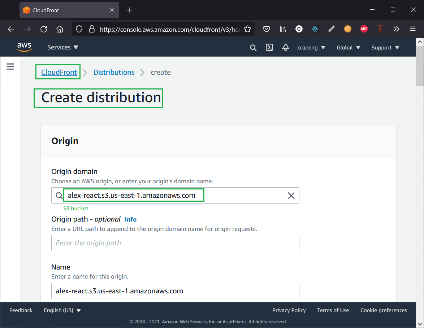The height and width of the screenshot is (328, 424).
Task: Open the Feedback link
Action: point(21,310)
